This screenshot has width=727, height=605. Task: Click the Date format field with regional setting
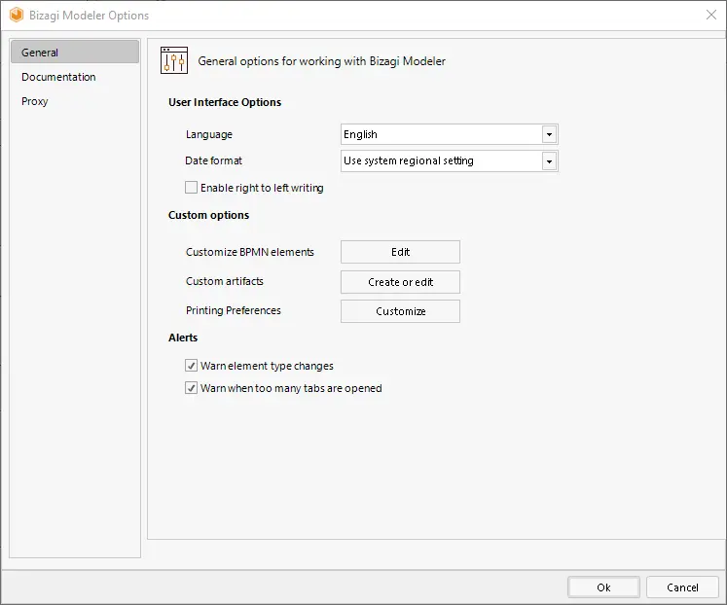[449, 161]
